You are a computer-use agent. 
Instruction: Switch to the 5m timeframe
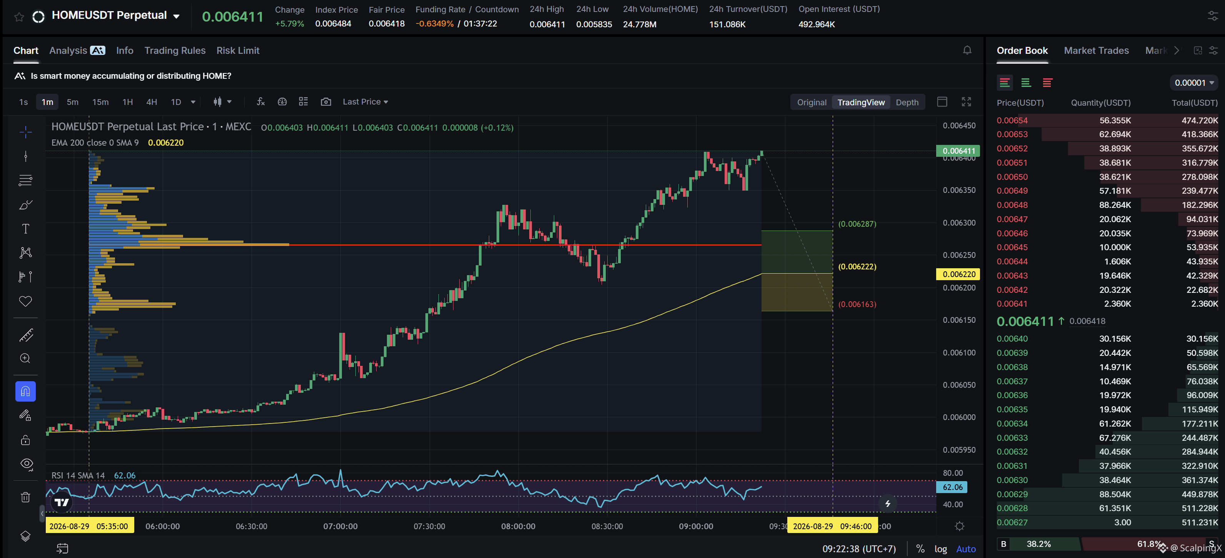tap(72, 102)
